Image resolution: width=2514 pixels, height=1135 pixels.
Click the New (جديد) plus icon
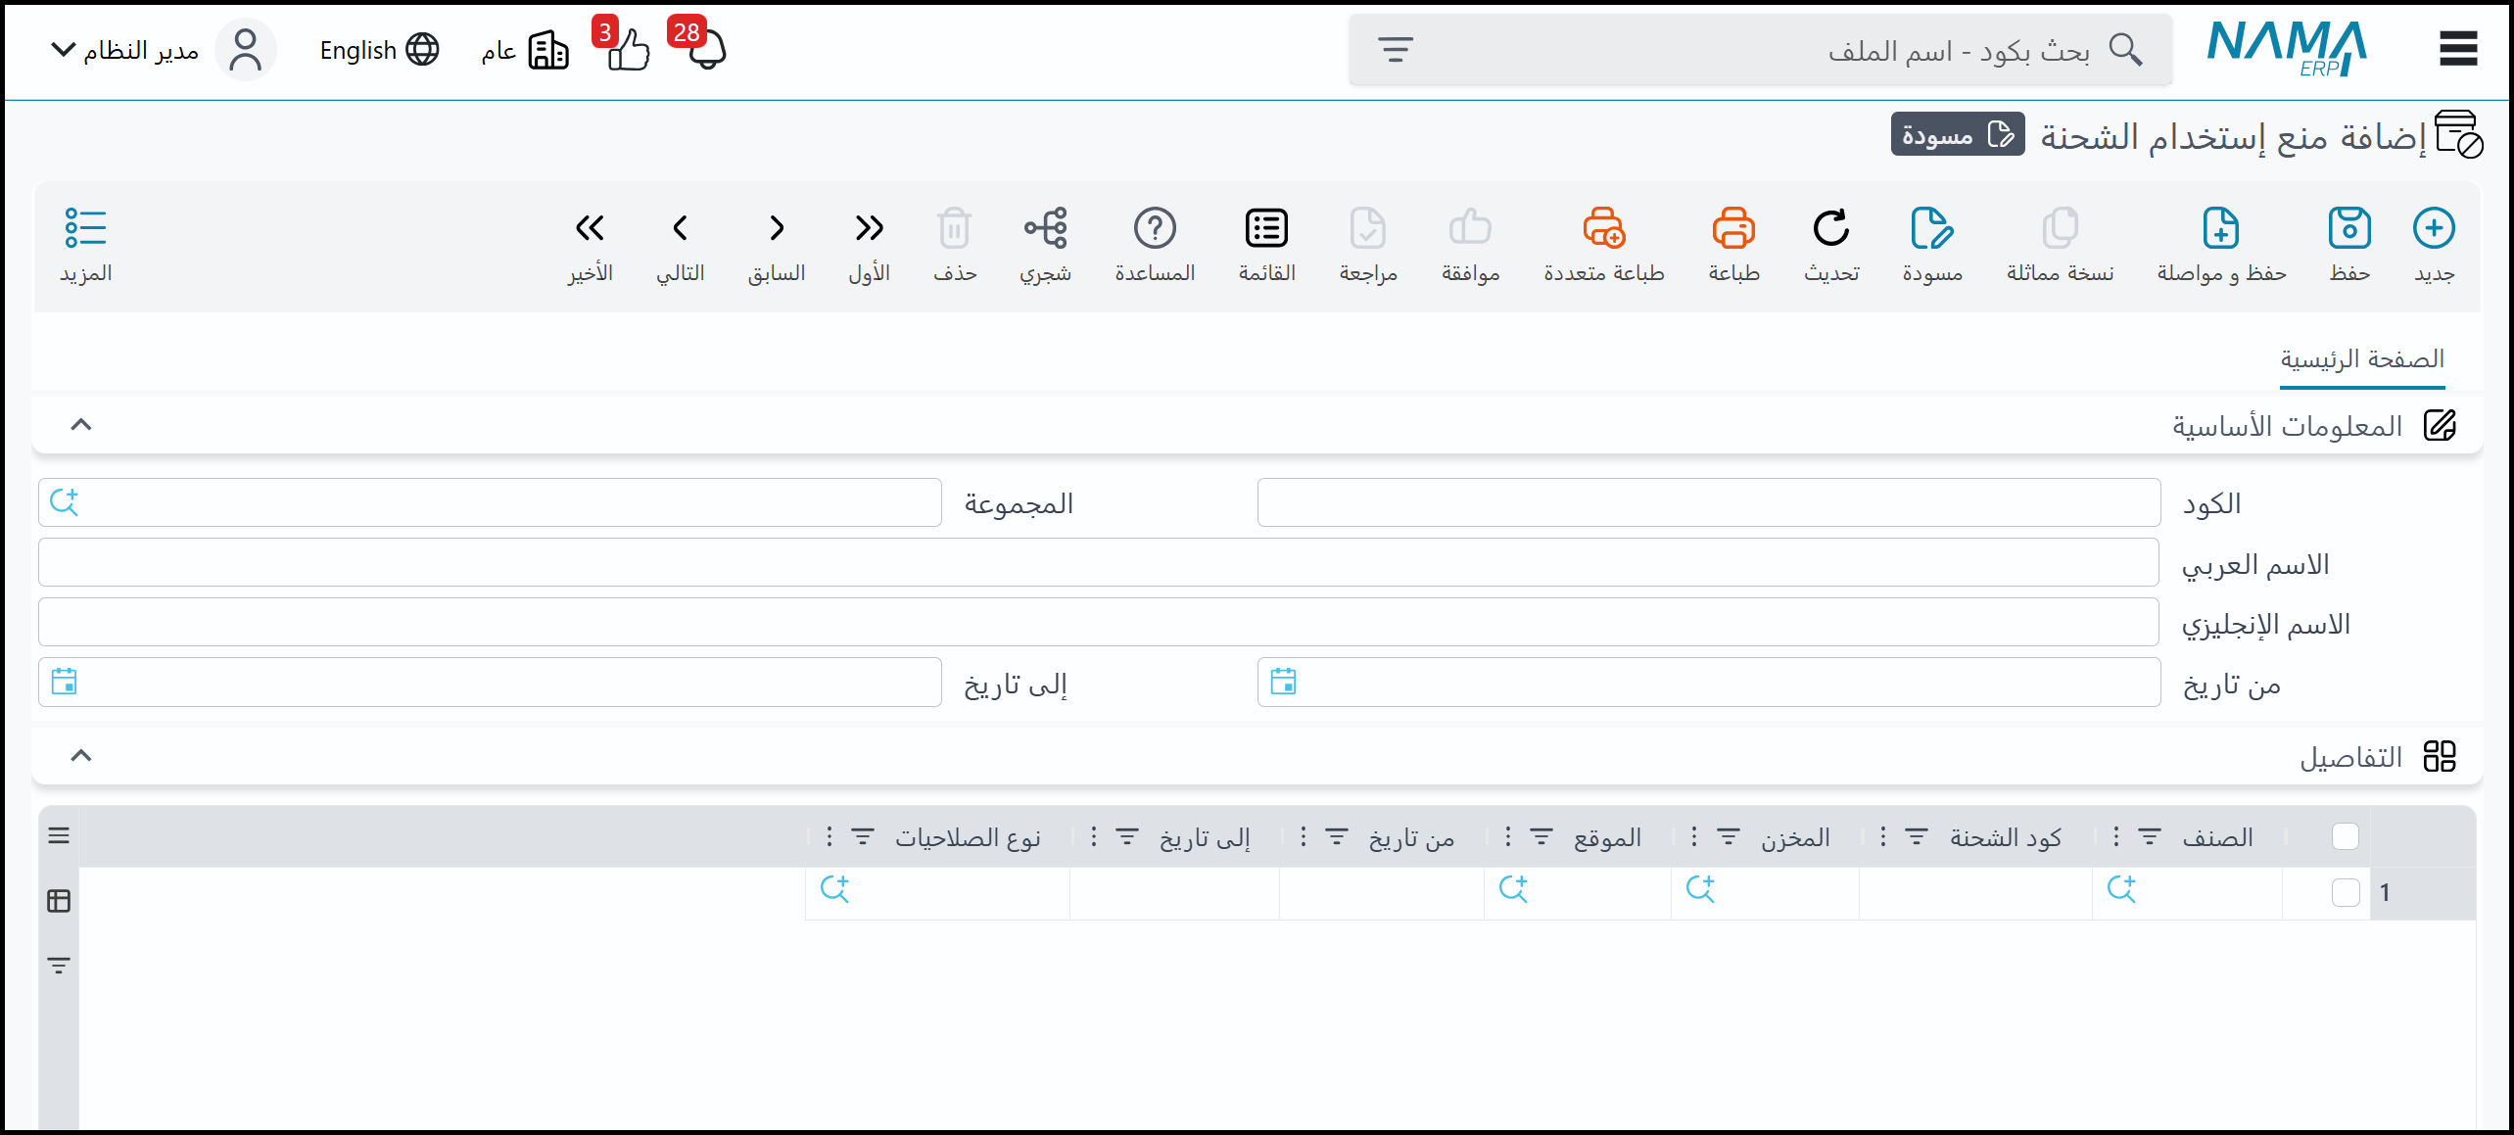2434,228
